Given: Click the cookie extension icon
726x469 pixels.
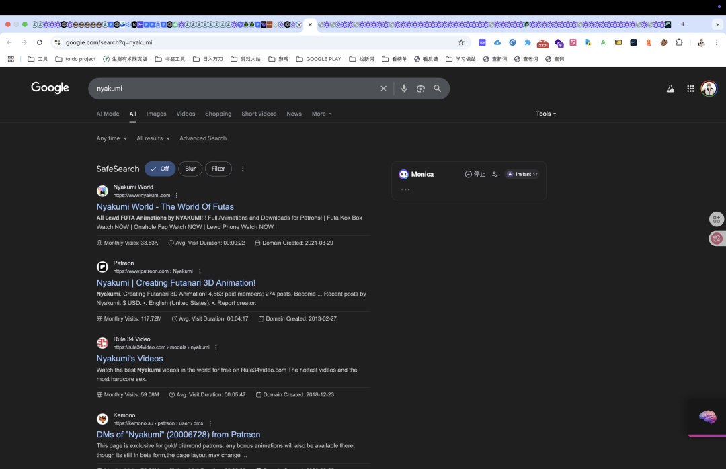Looking at the screenshot, I should [x=664, y=42].
